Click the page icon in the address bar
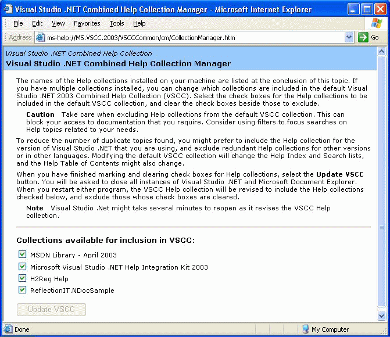Image resolution: width=390 pixels, height=337 pixels. 40,38
